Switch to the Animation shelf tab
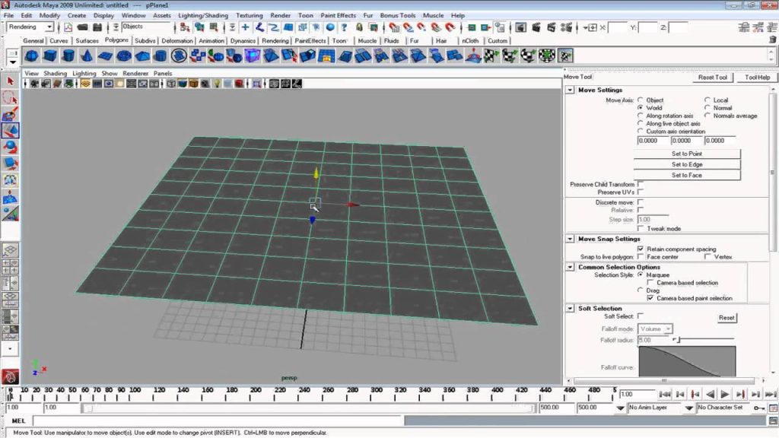Image resolution: width=779 pixels, height=438 pixels. click(x=211, y=41)
